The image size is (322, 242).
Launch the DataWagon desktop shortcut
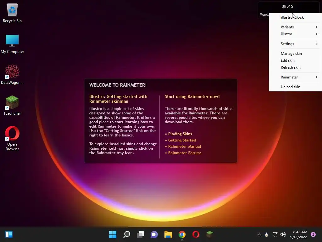[12, 74]
